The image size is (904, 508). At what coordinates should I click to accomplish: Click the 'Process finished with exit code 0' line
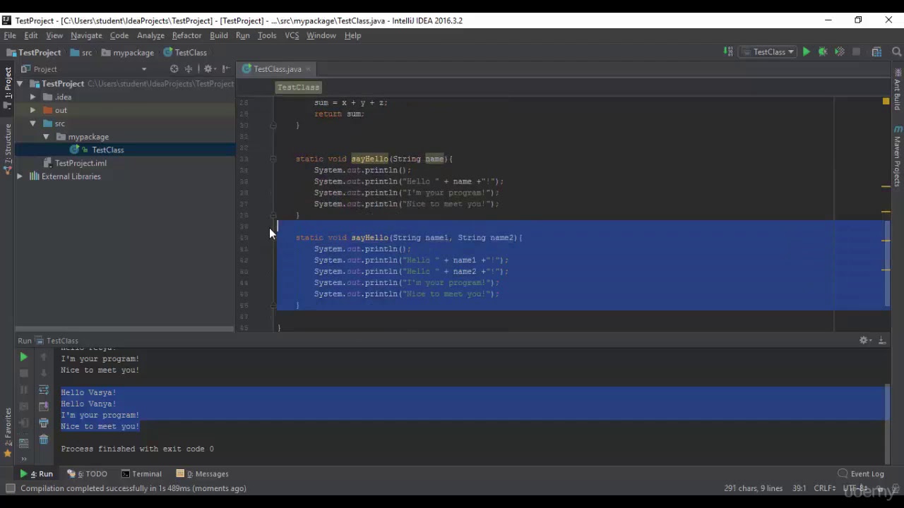[137, 449]
